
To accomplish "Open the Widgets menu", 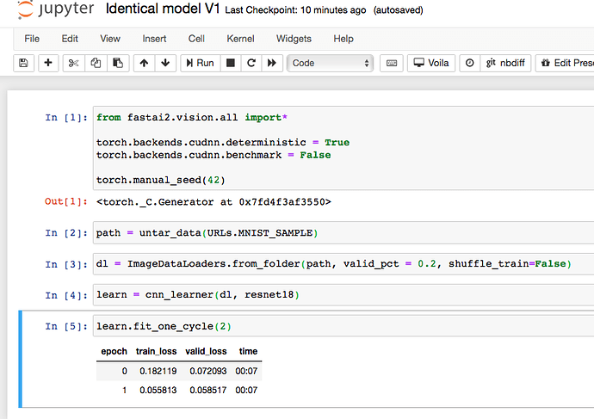I will click(294, 39).
